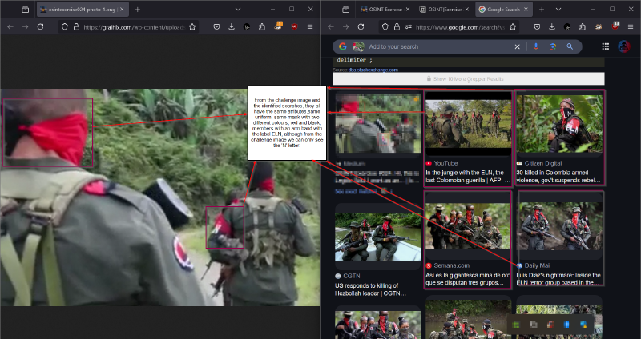Open the Google apps grid
This screenshot has height=339, width=641.
coord(606,47)
